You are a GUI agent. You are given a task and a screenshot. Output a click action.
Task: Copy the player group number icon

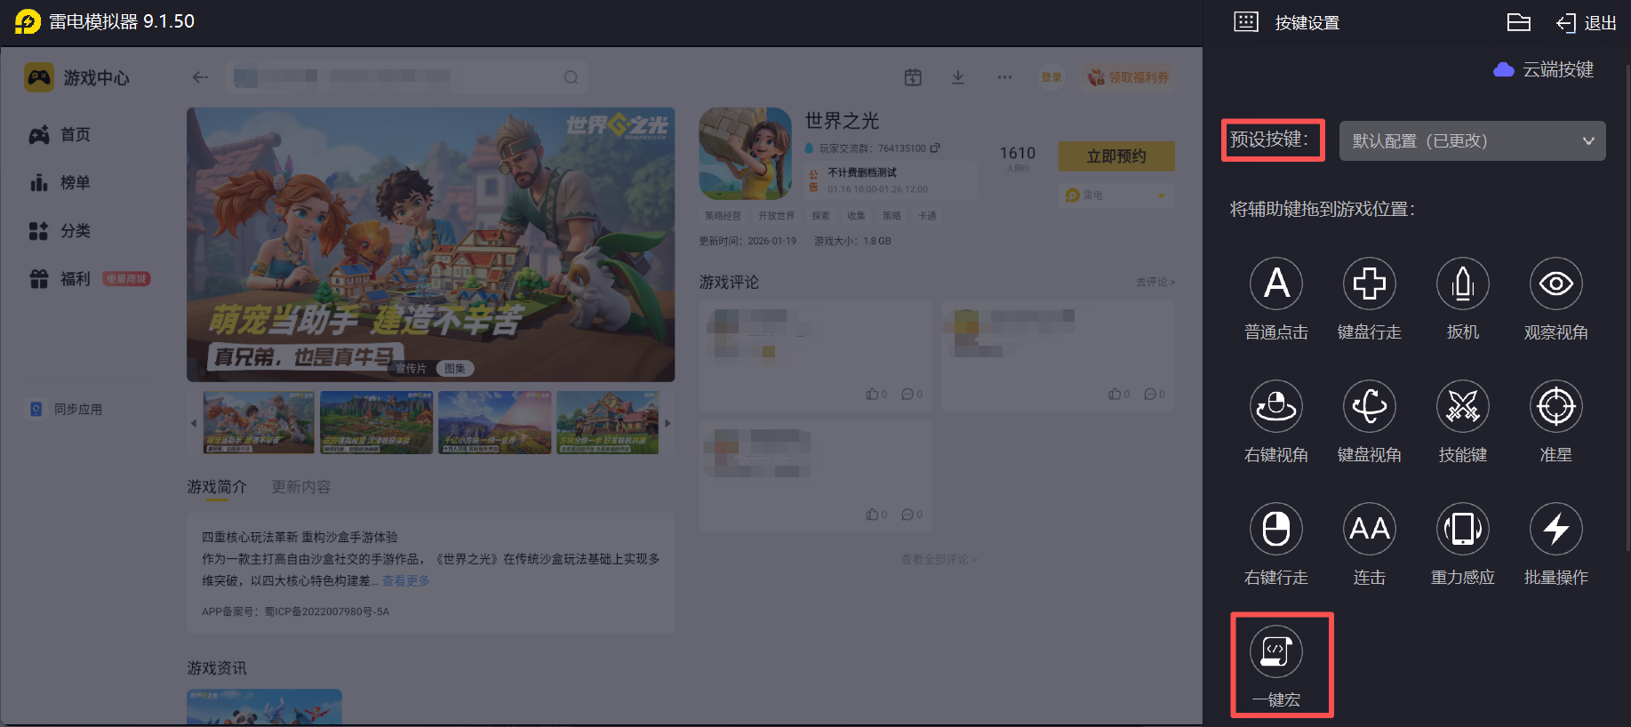pyautogui.click(x=935, y=148)
